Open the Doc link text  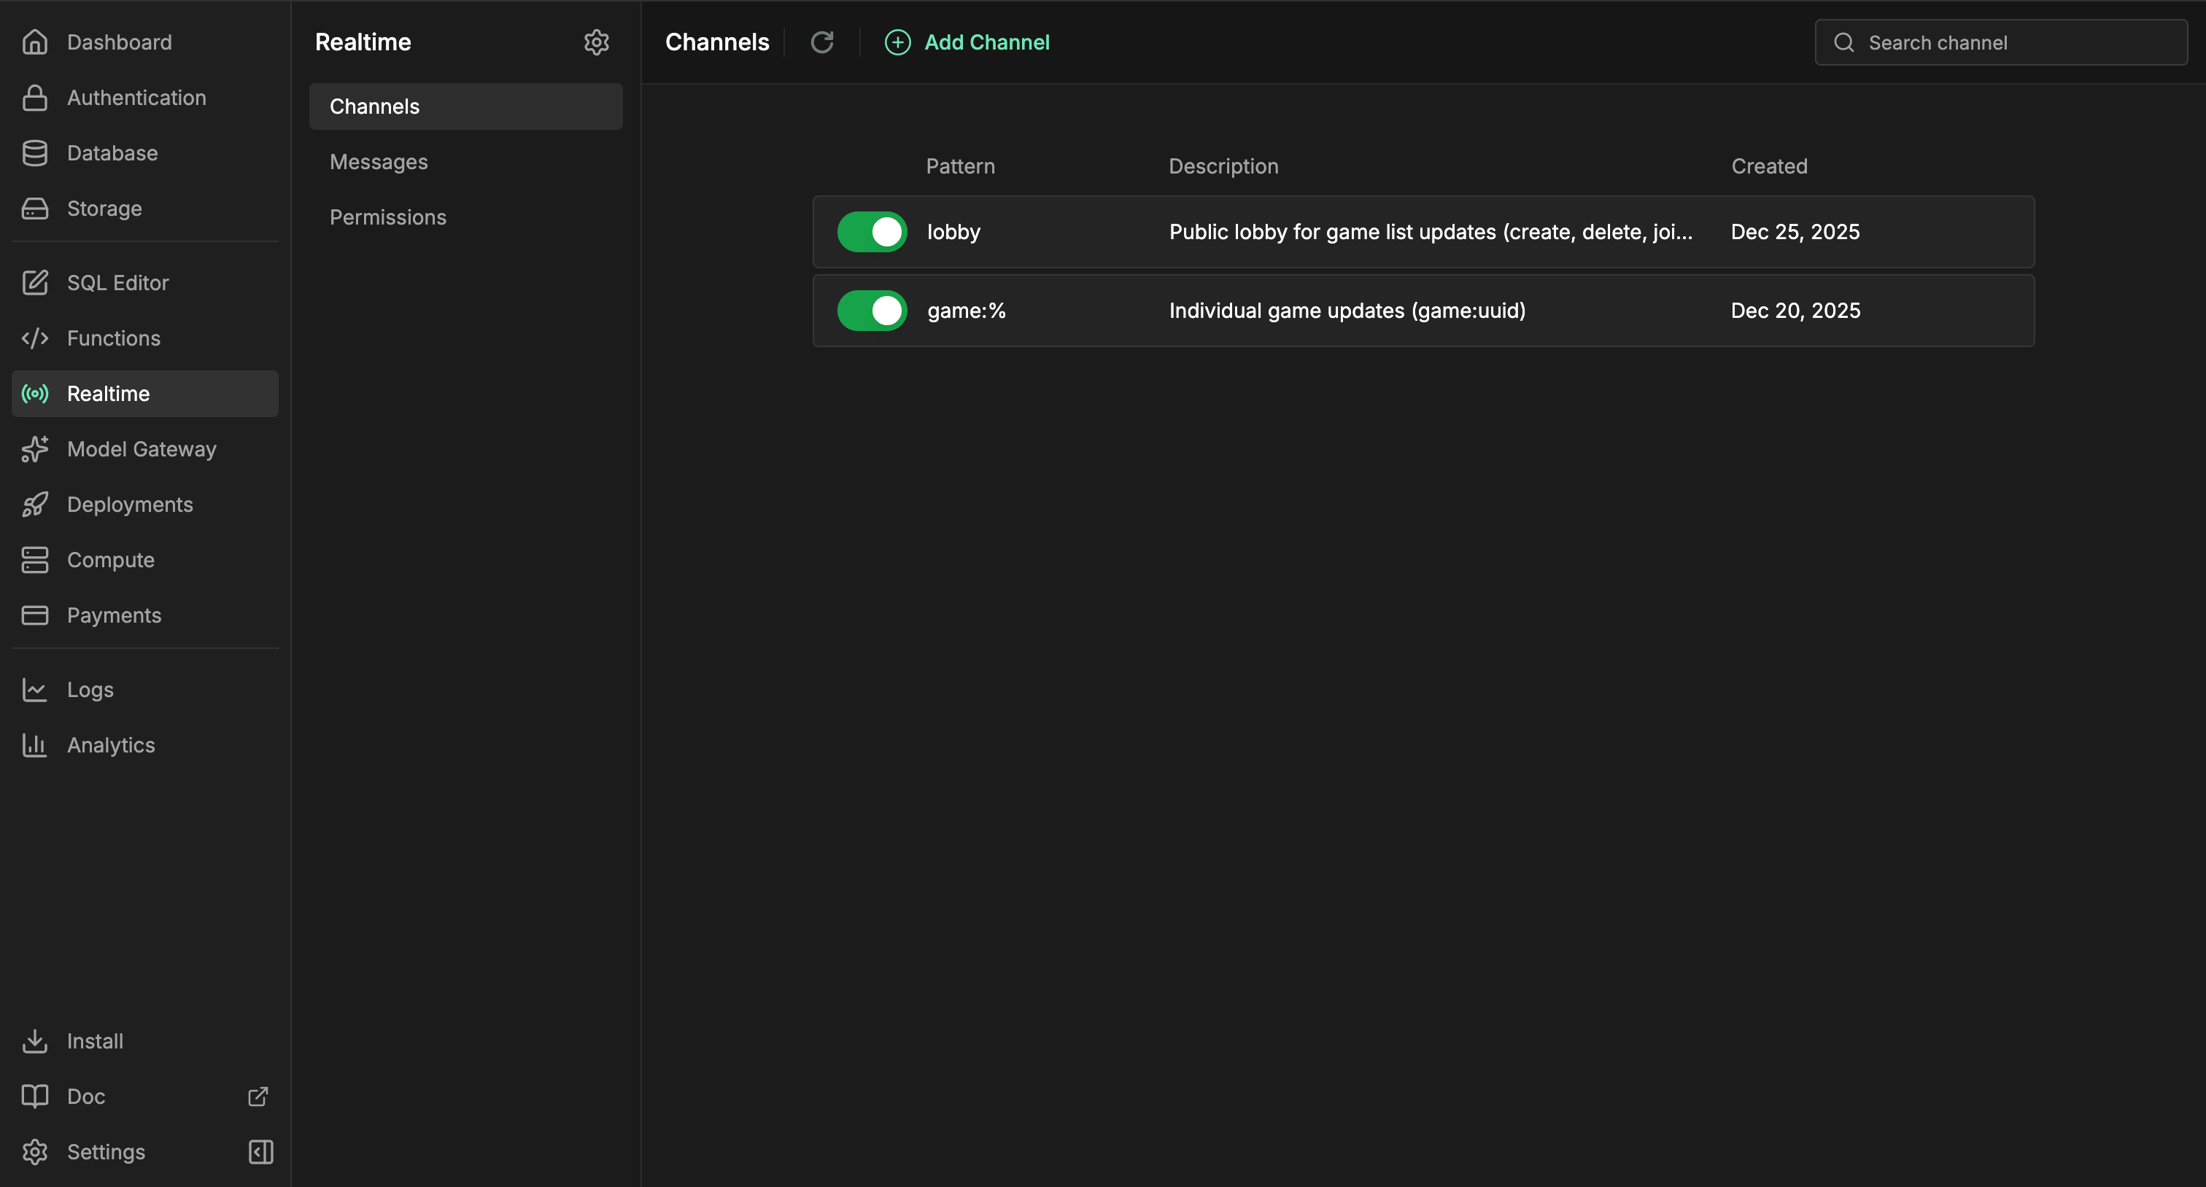(x=85, y=1097)
